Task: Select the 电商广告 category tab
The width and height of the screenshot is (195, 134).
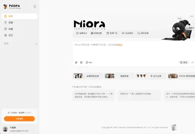Action: pos(112,33)
